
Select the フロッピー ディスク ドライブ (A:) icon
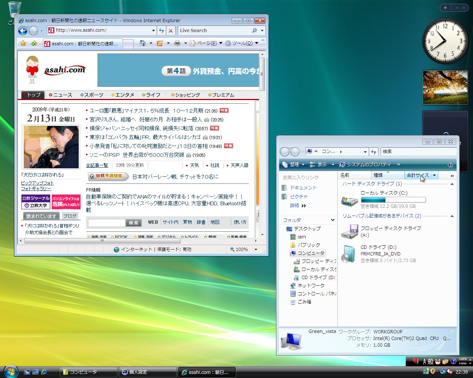coord(349,231)
